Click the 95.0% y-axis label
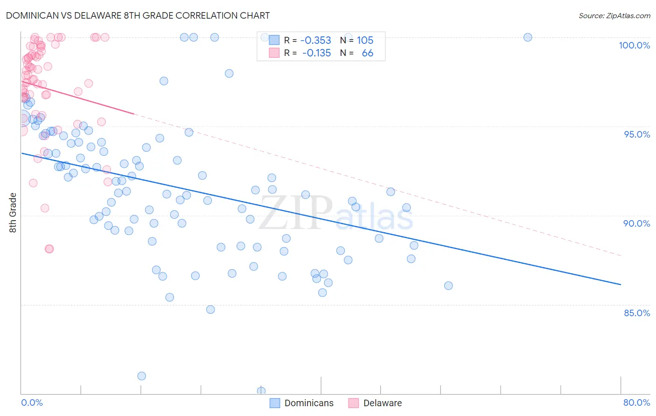 637,134
